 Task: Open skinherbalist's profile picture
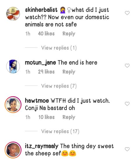pos(13,14)
